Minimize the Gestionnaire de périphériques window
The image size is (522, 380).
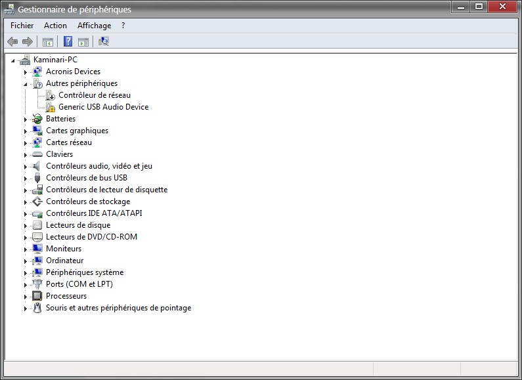coord(461,7)
